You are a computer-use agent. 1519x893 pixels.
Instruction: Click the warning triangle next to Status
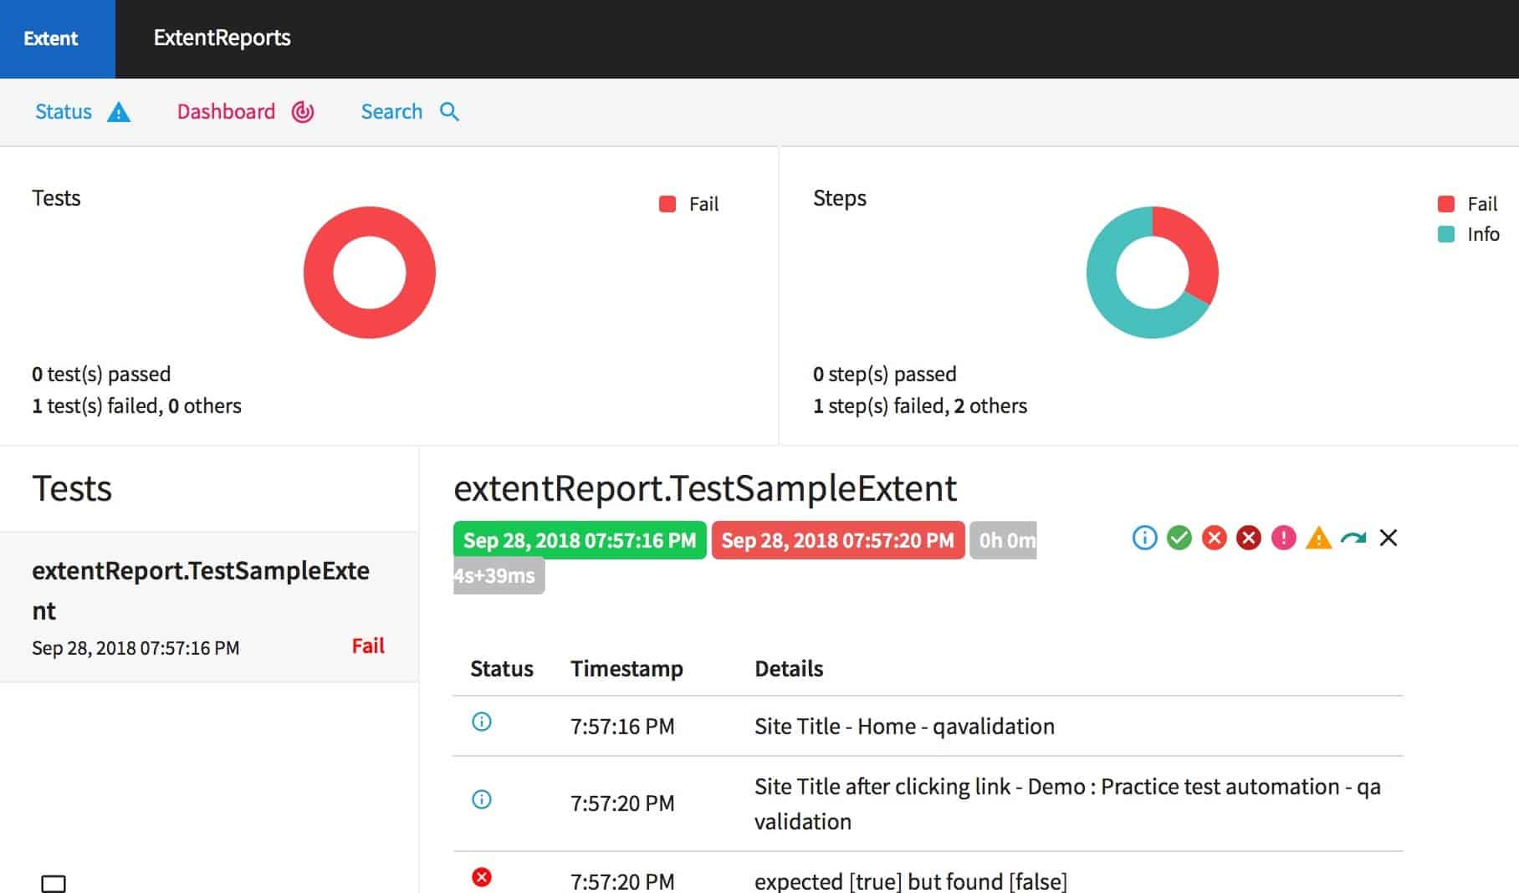(120, 111)
